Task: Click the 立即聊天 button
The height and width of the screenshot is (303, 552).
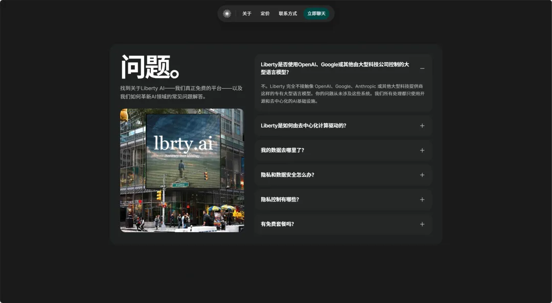Action: [316, 13]
